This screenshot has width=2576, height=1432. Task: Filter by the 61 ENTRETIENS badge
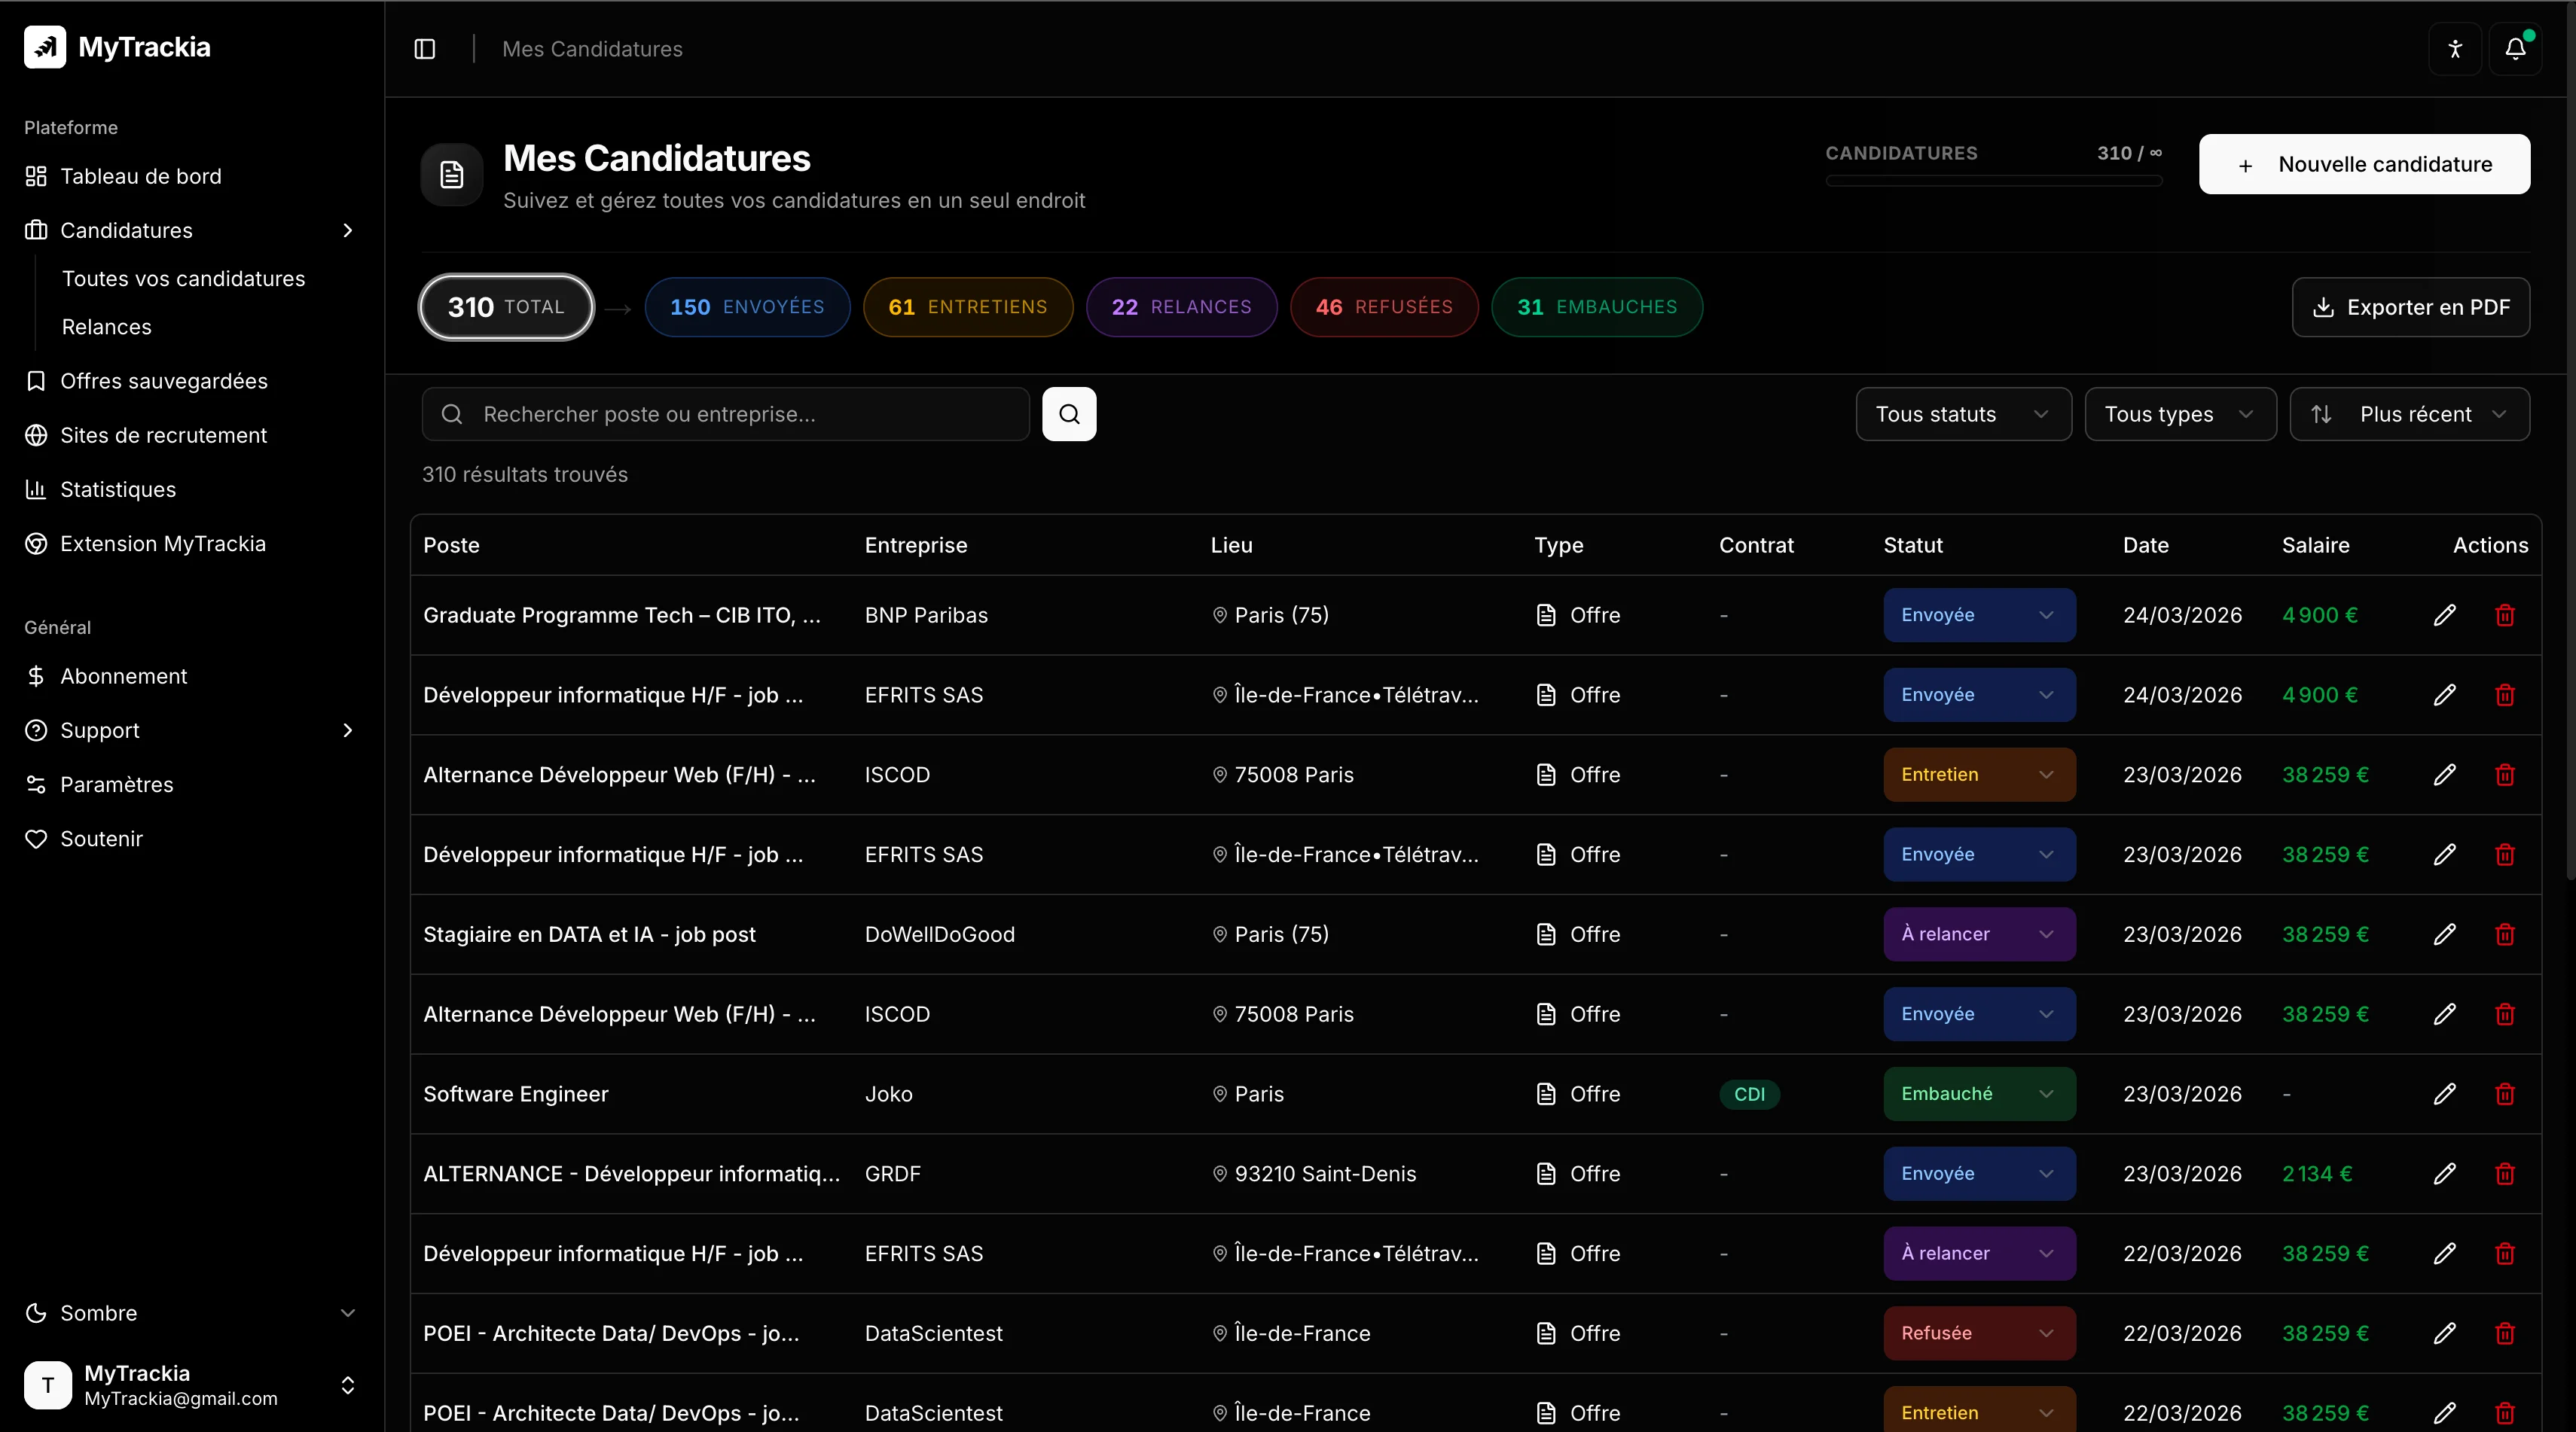967,306
